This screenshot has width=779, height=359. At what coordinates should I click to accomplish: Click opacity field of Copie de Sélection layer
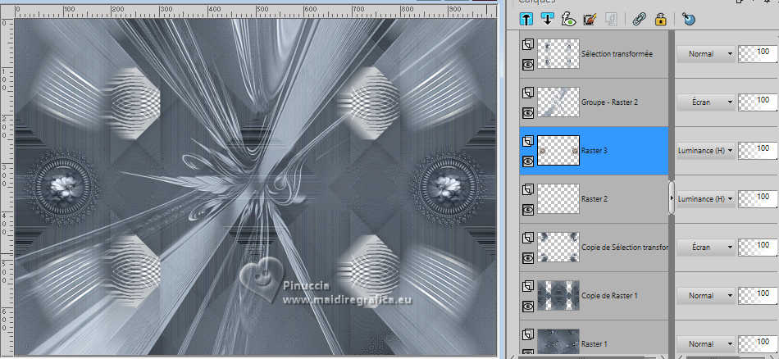click(758, 247)
